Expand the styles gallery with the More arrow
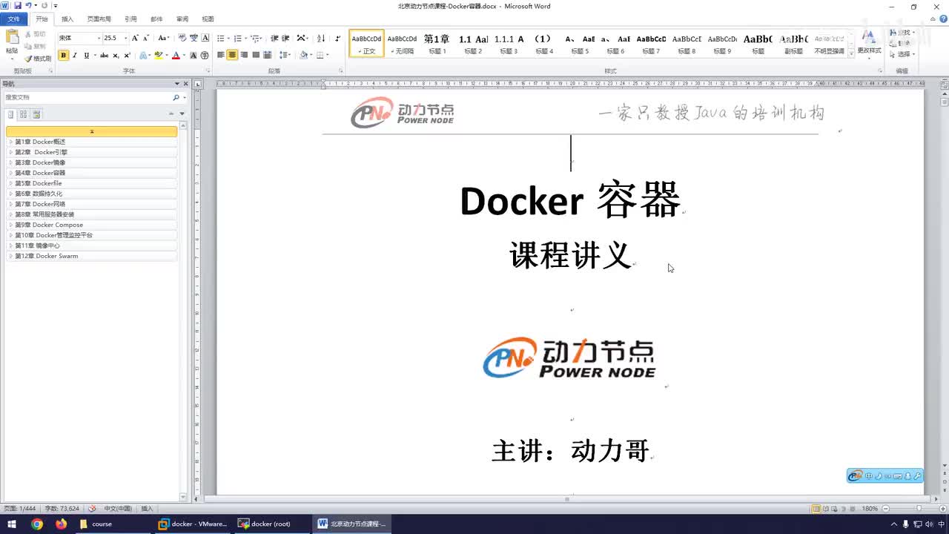Screen dimensions: 949x534 point(851,53)
